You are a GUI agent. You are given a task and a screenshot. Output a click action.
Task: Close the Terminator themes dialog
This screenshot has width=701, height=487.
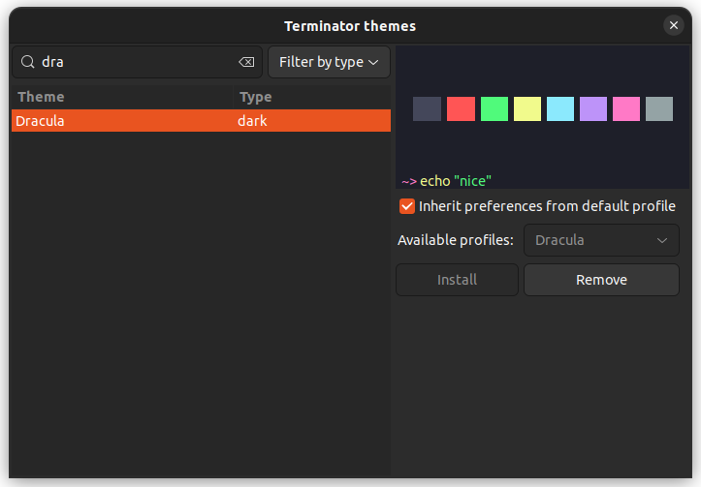674,25
